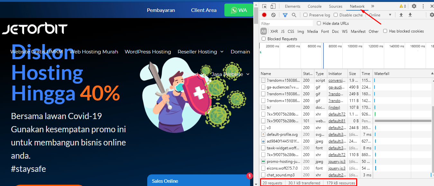Switch to the Elements tab
Screen dimensions: 434x186
pyautogui.click(x=293, y=6)
